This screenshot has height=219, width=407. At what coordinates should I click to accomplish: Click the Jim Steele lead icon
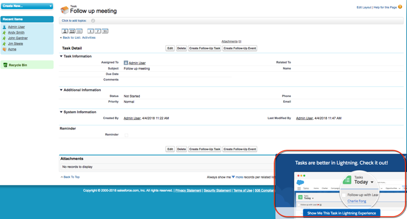[x=4, y=44]
